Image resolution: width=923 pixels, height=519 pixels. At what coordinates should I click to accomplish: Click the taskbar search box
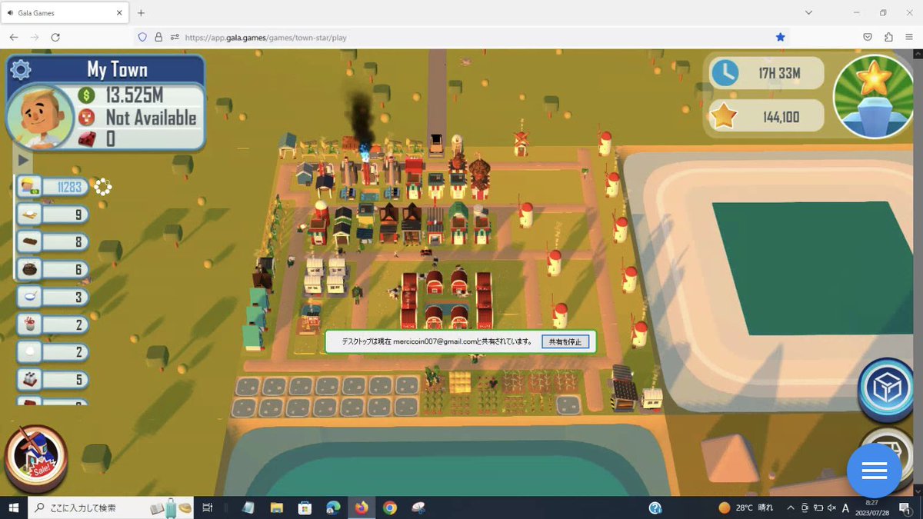(112, 507)
